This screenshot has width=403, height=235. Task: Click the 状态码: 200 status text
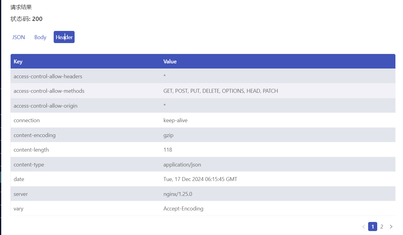(x=26, y=19)
